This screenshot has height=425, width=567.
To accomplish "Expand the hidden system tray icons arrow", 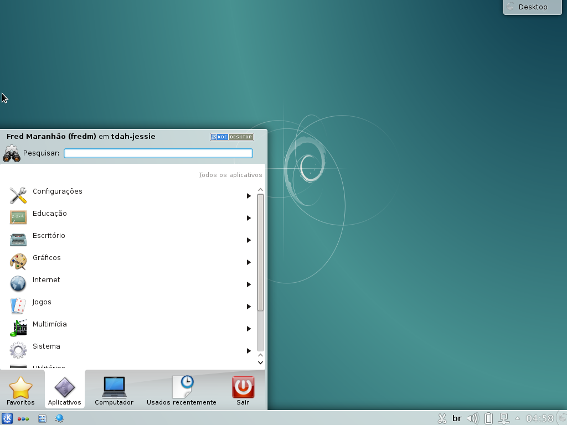I will click(518, 418).
